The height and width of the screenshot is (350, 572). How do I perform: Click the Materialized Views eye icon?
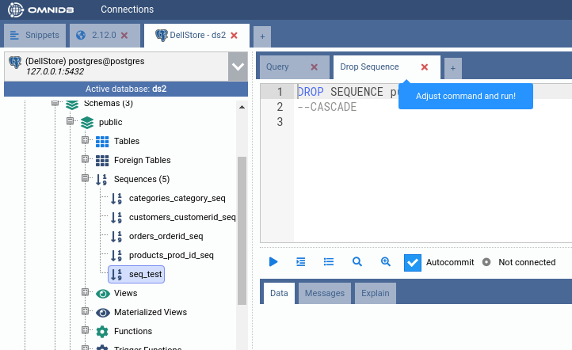click(103, 313)
